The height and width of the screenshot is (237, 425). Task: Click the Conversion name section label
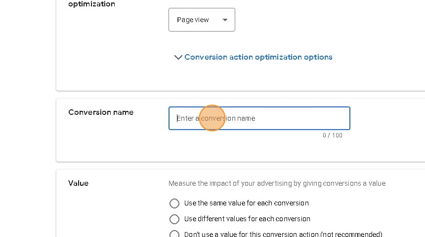pos(101,112)
